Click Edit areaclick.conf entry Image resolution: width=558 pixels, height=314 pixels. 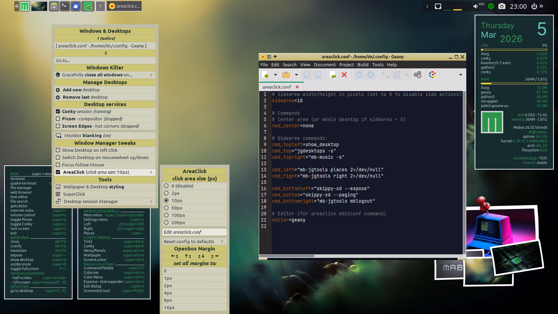[182, 232]
